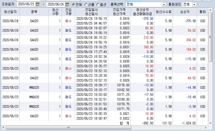This screenshot has width=215, height=131.
Task: Click the 청산수수료 column header
Action: 163,12
